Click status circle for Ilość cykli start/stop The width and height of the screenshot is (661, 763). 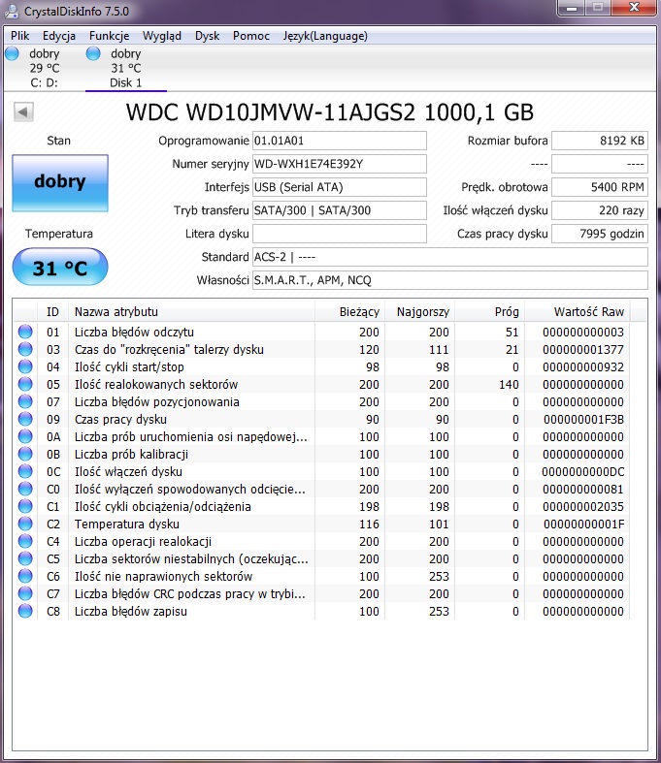(25, 366)
